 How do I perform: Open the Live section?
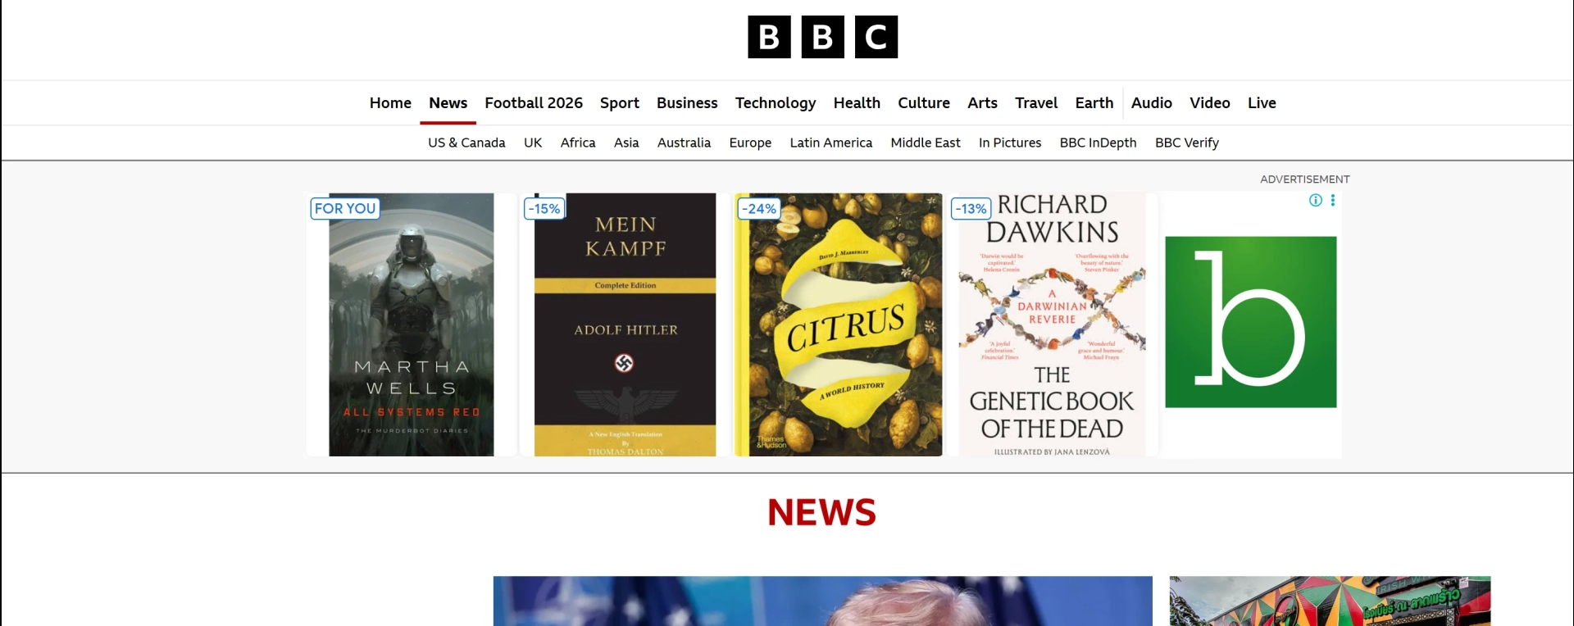(1262, 103)
